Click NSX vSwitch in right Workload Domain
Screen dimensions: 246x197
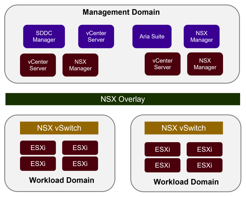click(x=184, y=128)
